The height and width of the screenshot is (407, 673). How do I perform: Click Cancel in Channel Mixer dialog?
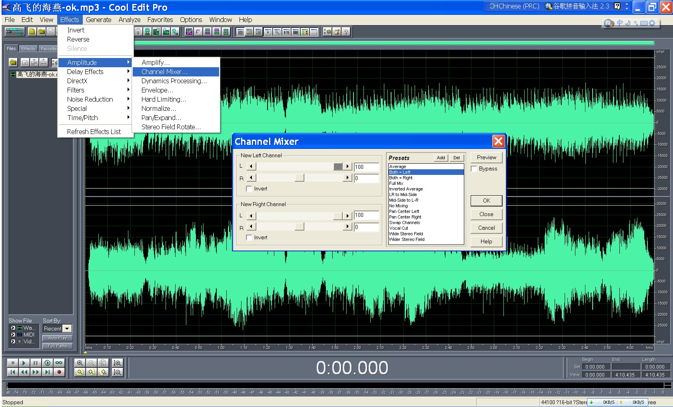(x=486, y=228)
